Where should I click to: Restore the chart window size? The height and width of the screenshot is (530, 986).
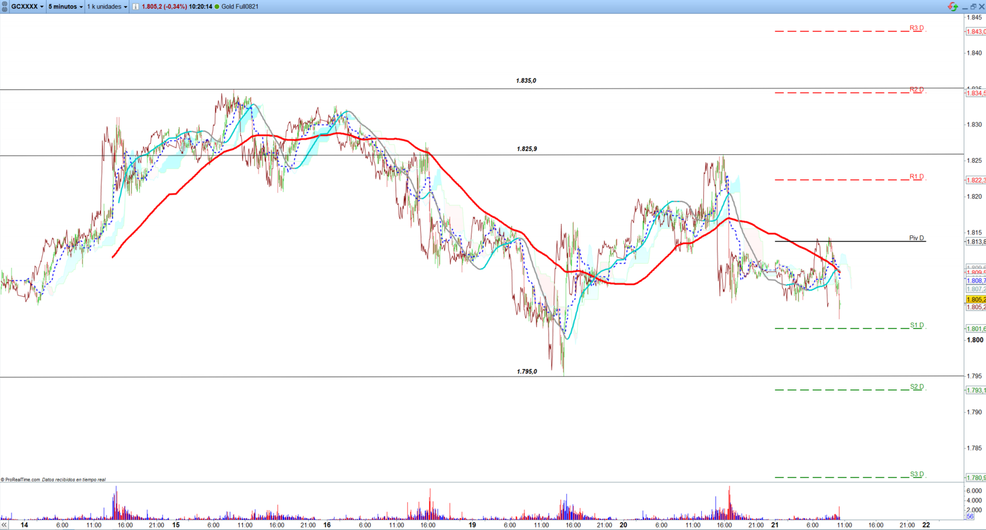point(973,7)
